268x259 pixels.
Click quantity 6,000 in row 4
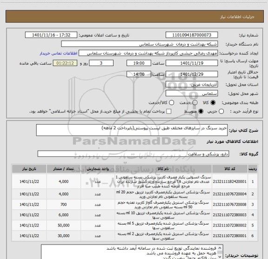[64, 215]
